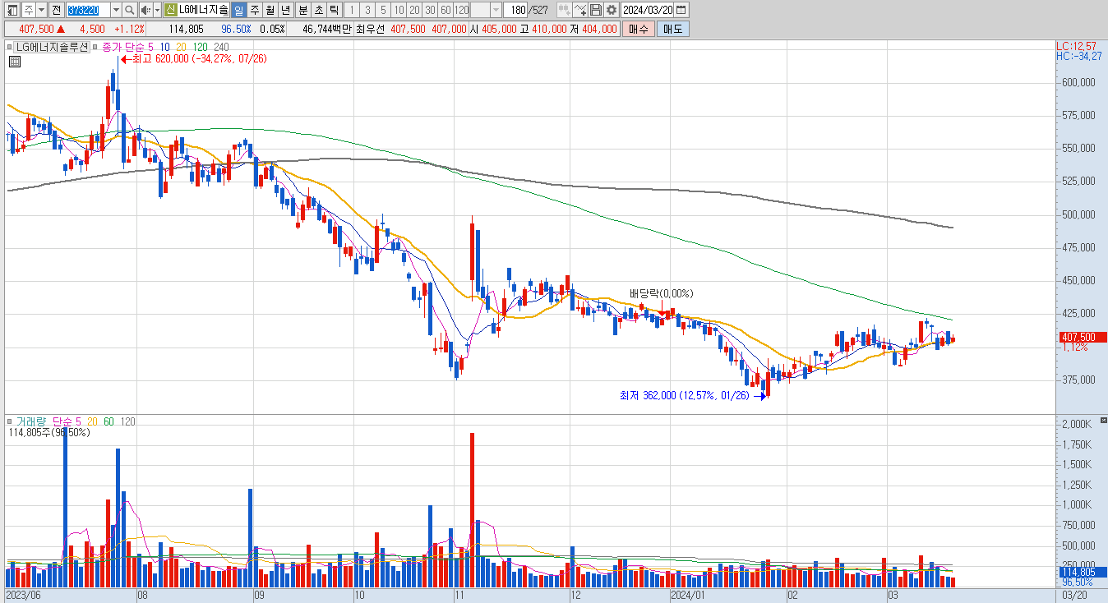
Task: Expand the speaker options dropdown arrow
Action: (x=156, y=10)
